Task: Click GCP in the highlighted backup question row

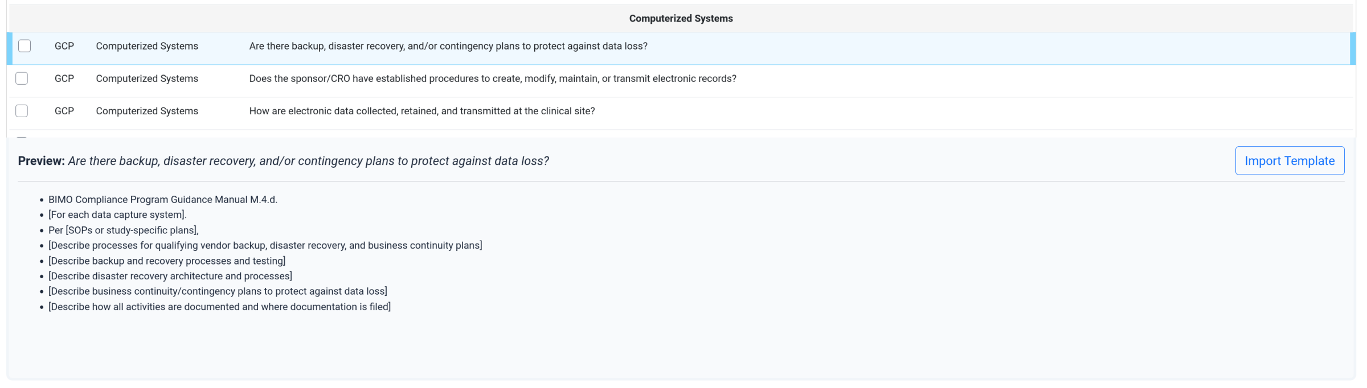Action: click(64, 46)
